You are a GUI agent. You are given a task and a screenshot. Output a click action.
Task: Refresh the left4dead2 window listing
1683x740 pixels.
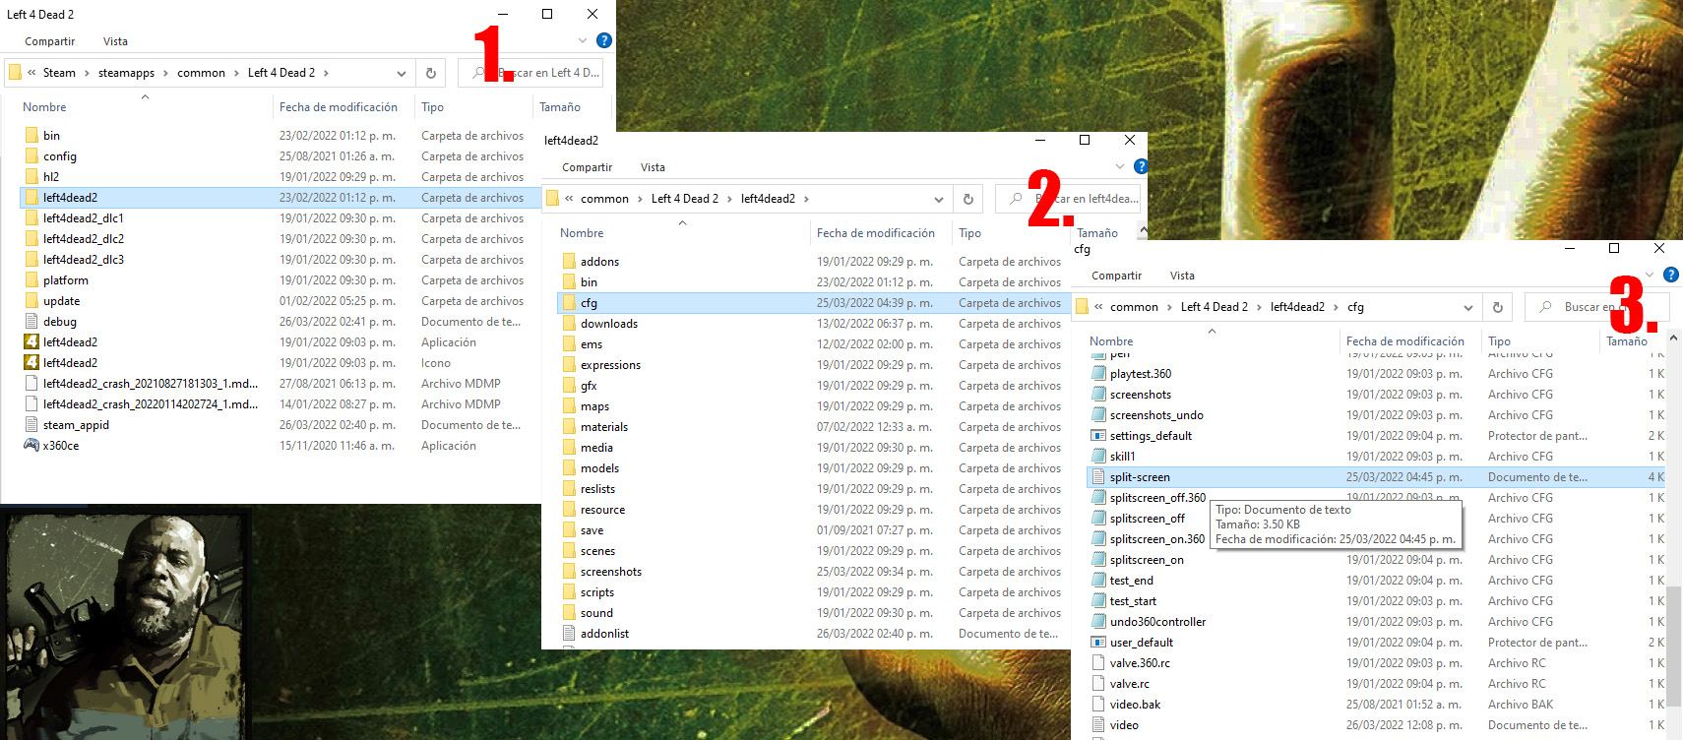point(967,199)
